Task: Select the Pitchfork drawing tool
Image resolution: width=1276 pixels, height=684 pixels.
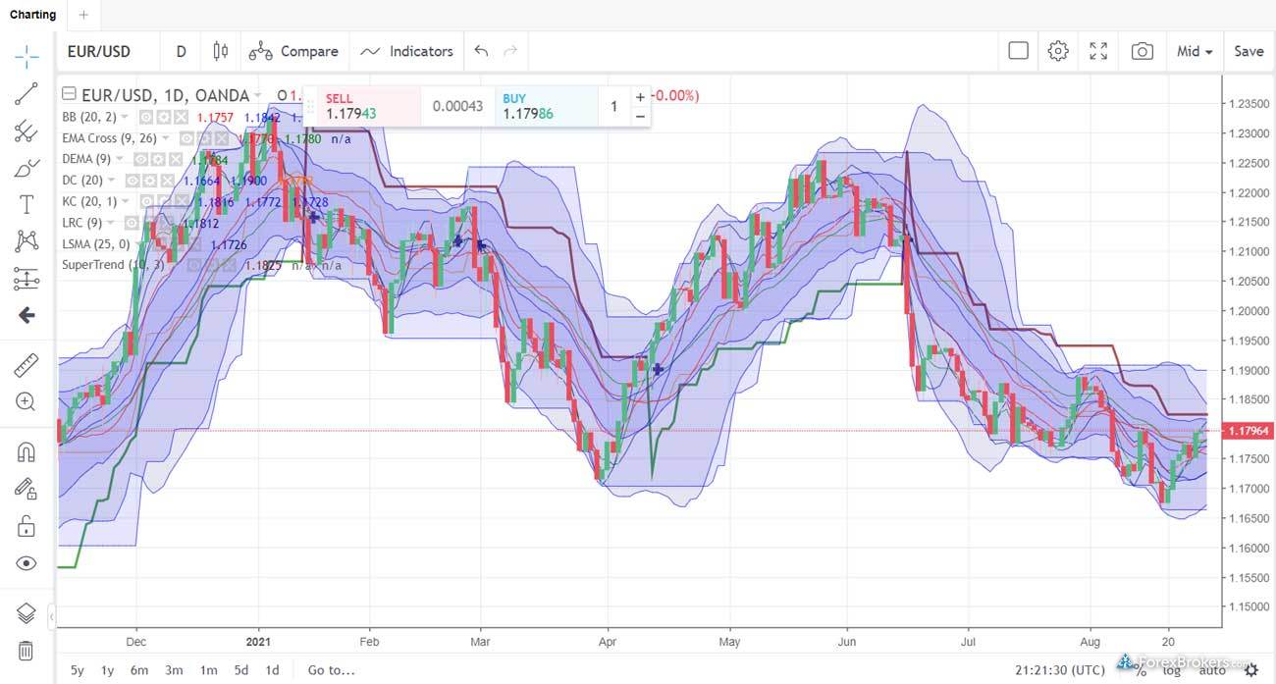Action: tap(27, 132)
